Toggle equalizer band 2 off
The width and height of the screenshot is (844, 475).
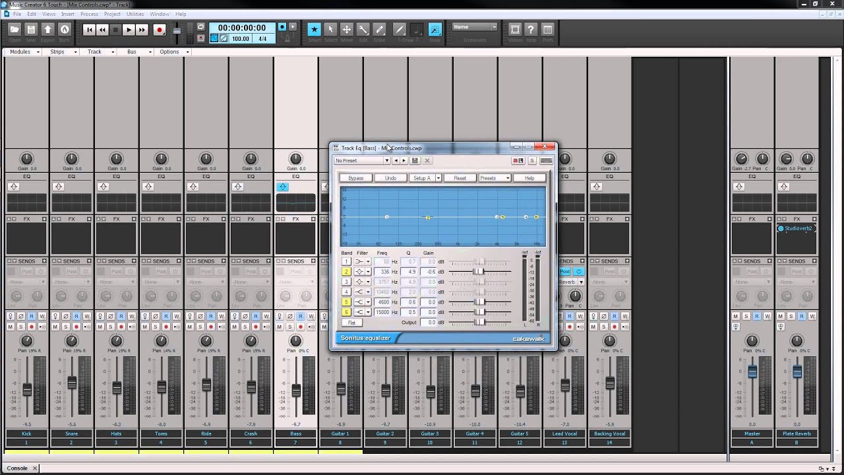[346, 272]
